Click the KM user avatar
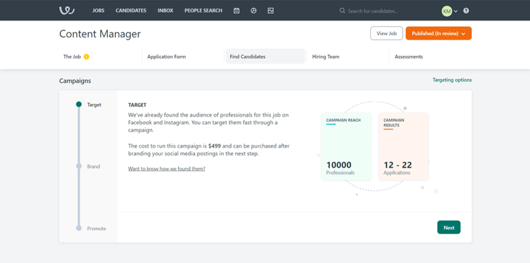The height and width of the screenshot is (263, 530). click(447, 11)
